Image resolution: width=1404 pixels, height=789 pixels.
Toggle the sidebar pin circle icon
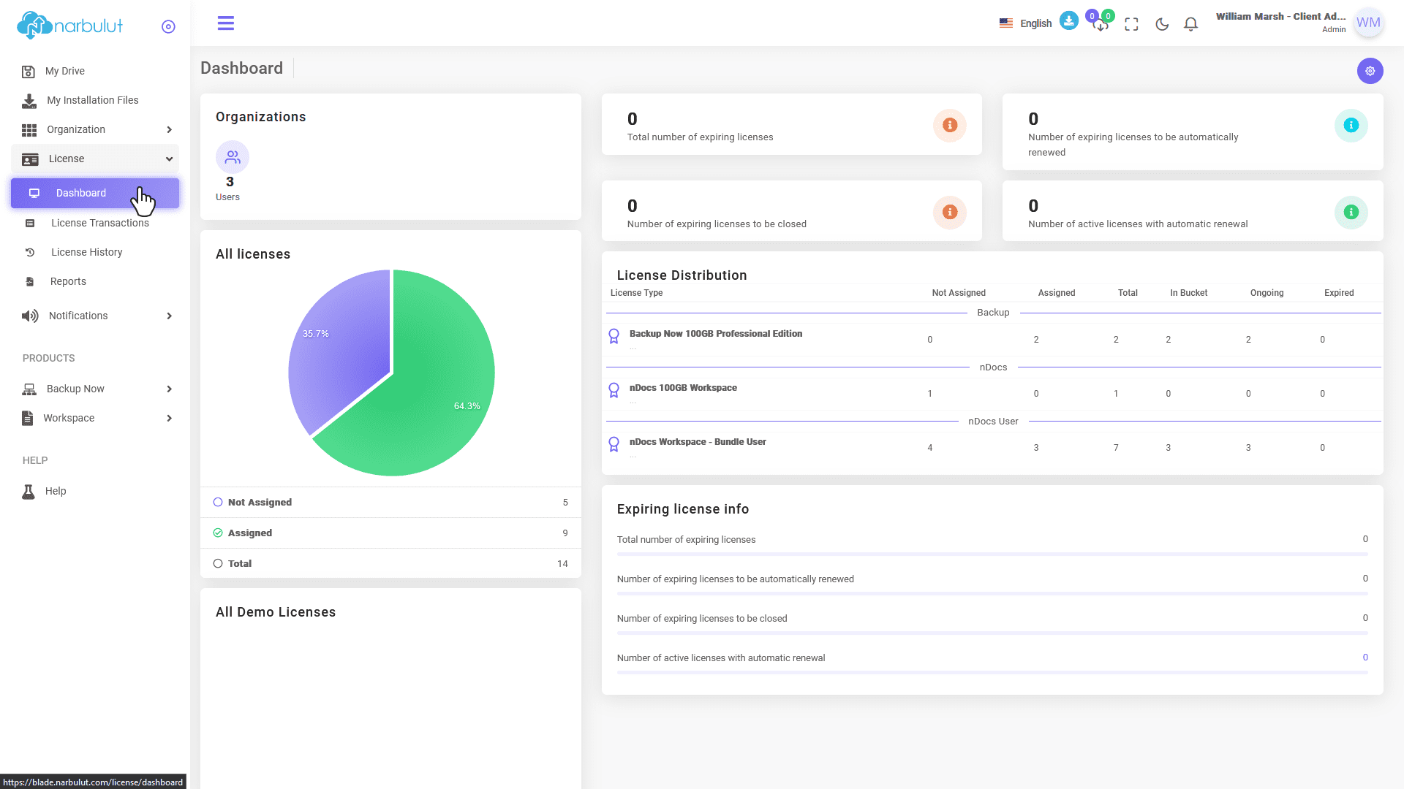pos(168,27)
